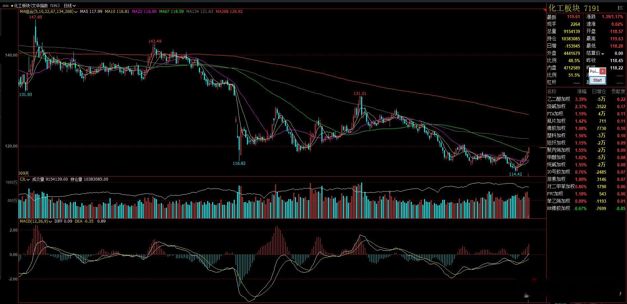Click the link icon beside 化工板块 title
This screenshot has width=627, height=304.
point(6,6)
